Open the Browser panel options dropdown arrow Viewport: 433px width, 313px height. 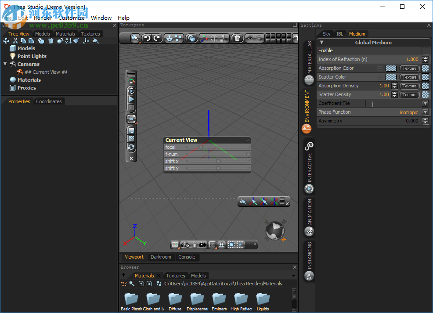(x=293, y=275)
